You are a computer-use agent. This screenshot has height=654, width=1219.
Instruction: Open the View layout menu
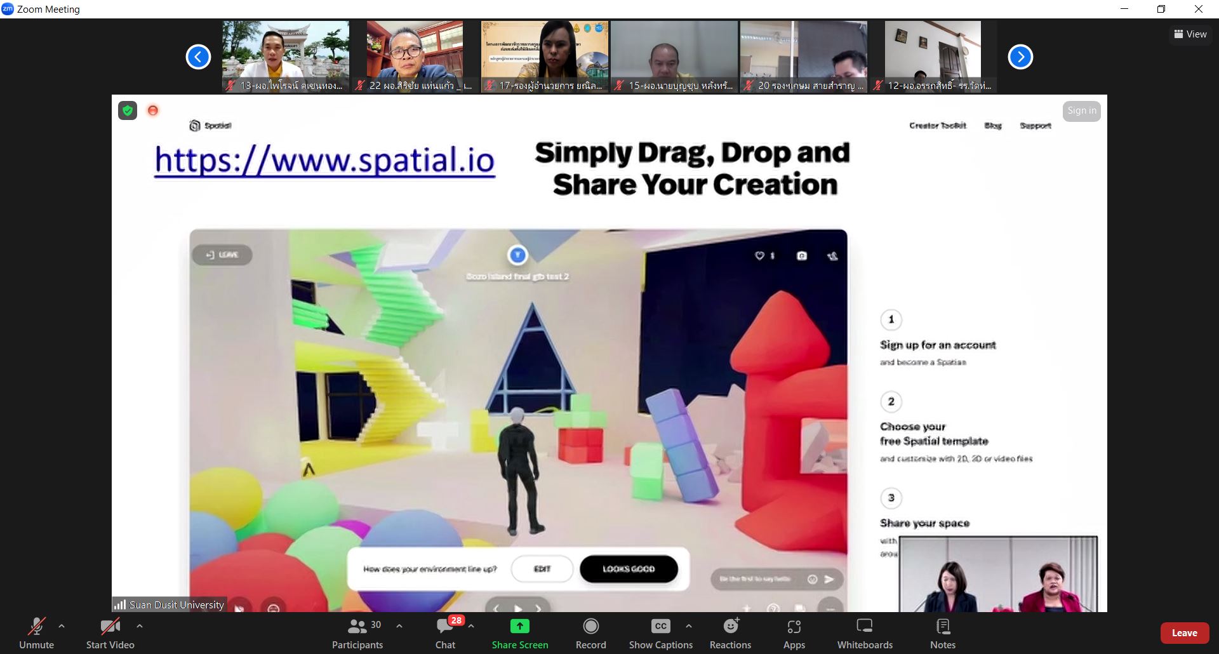[x=1190, y=34]
